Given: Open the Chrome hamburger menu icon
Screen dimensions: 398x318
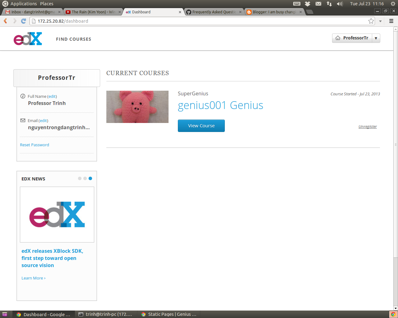Looking at the screenshot, I should tap(391, 21).
